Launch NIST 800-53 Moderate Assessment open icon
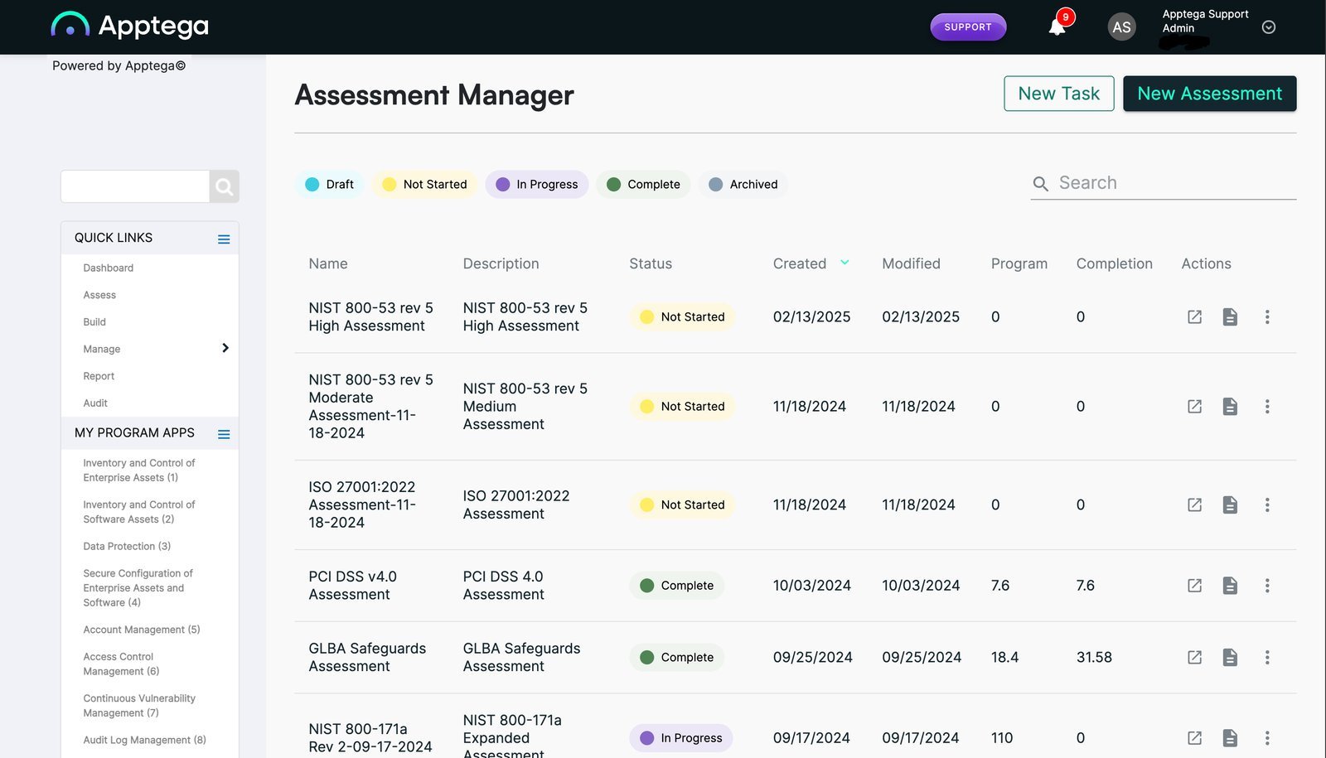Screen dimensions: 1326x758 [x=1194, y=406]
